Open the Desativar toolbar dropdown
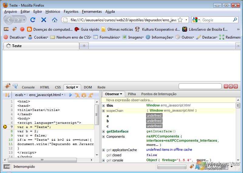This screenshot has width=243, height=173. point(15,37)
